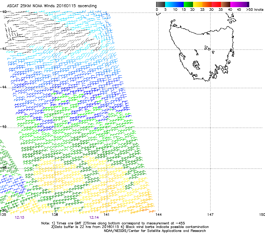The image size is (265, 233).
Task: Click the '144' longitude label
Action: (x=159, y=215)
